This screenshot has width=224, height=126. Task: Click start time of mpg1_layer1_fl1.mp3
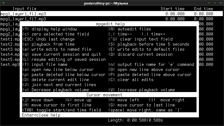(x=175, y=14)
